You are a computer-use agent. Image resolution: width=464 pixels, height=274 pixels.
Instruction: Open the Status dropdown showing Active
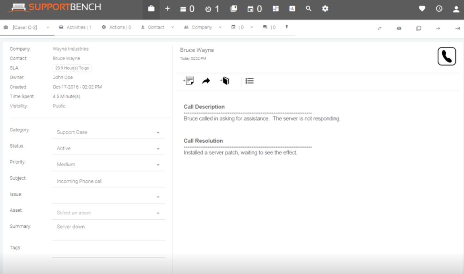108,148
